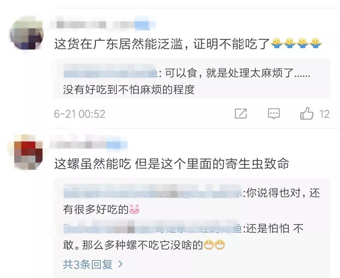This screenshot has width=340, height=278.
Task: Click the comment 这螺虽然能吃
Action: click(x=171, y=164)
